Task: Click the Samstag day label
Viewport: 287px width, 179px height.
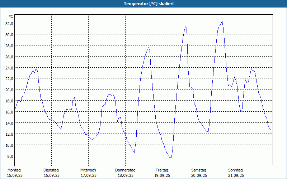Action: tap(199, 170)
